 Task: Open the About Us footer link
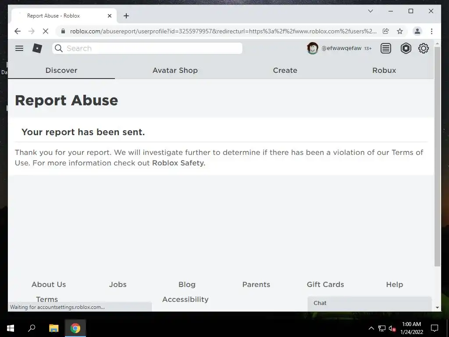tap(49, 284)
